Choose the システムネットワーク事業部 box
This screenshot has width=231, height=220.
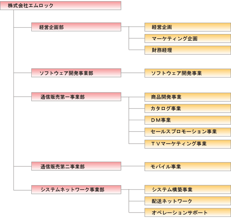pos(76,190)
